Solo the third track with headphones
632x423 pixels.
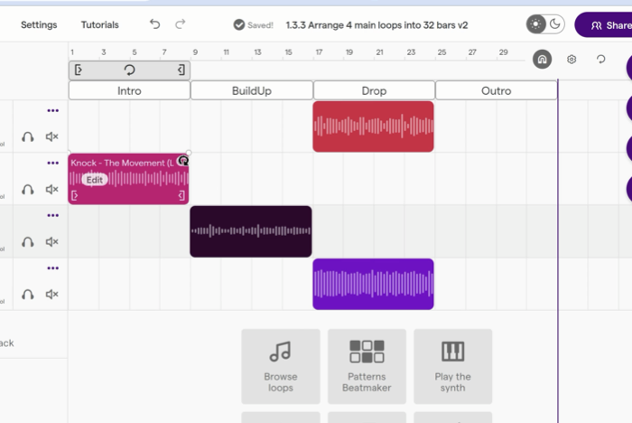[x=28, y=241]
